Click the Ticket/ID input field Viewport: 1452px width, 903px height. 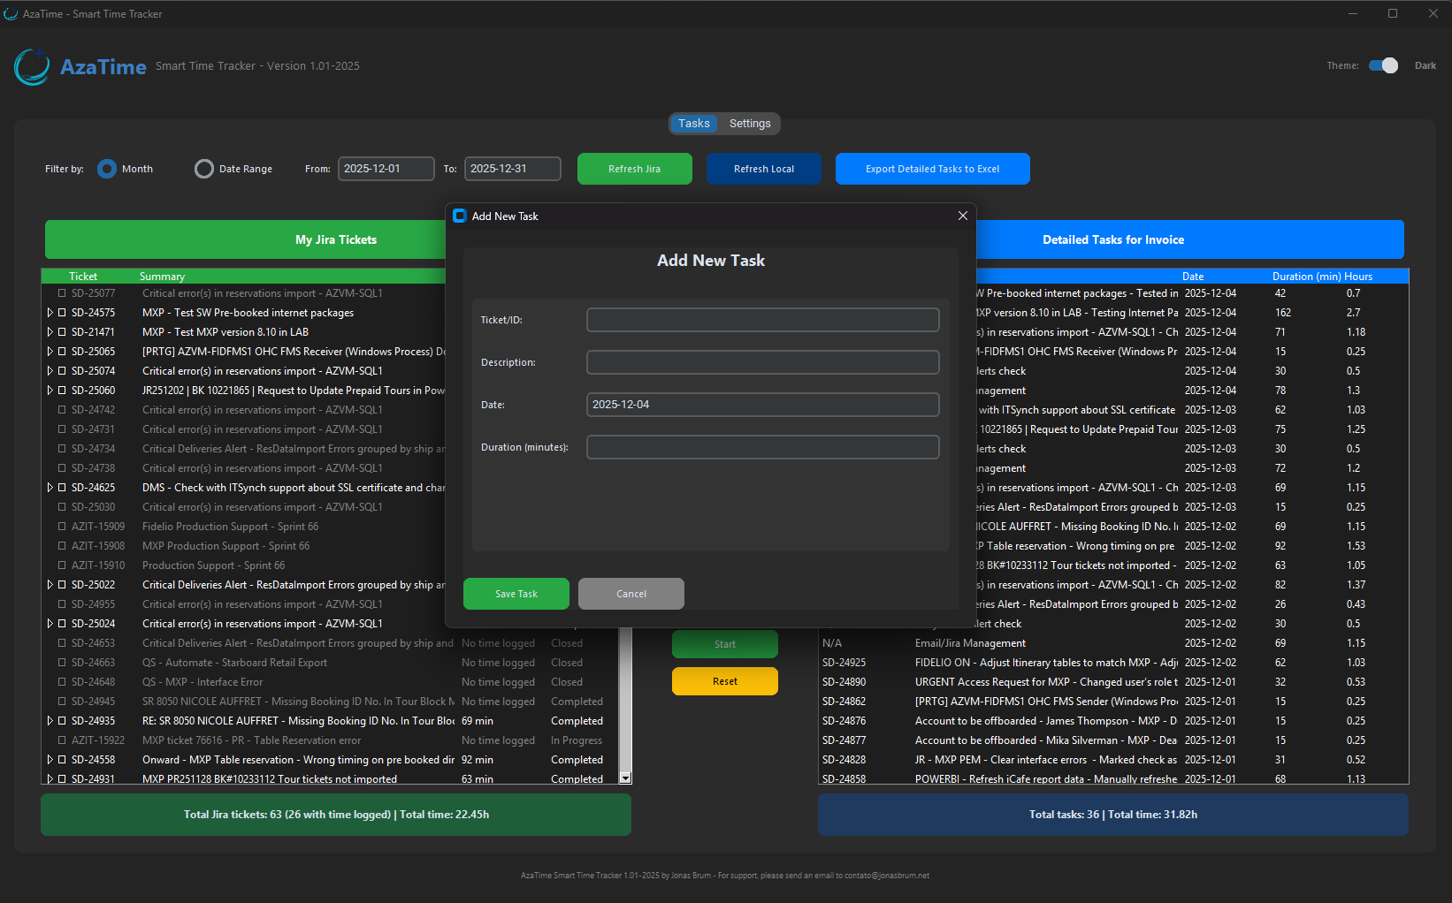tap(762, 320)
